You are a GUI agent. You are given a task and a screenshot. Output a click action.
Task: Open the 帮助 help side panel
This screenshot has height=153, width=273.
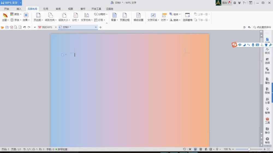point(267,140)
